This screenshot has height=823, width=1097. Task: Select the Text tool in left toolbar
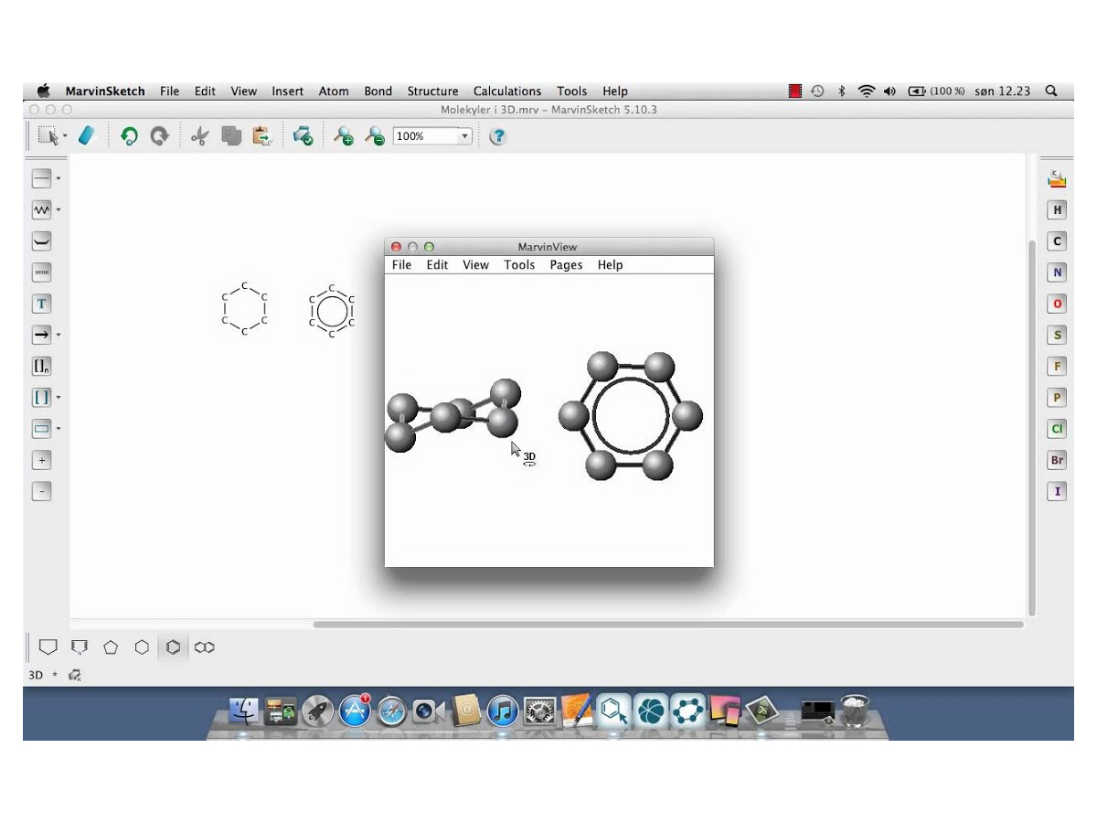41,304
